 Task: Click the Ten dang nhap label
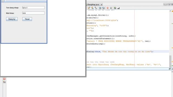point(12,8)
